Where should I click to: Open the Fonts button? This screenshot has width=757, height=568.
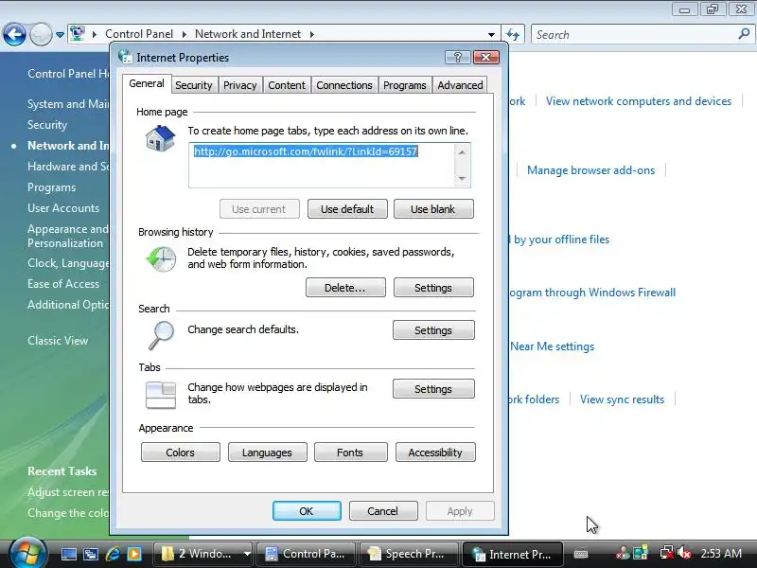pos(350,453)
